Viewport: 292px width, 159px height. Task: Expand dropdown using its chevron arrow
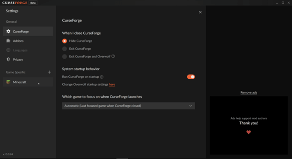coord(190,106)
